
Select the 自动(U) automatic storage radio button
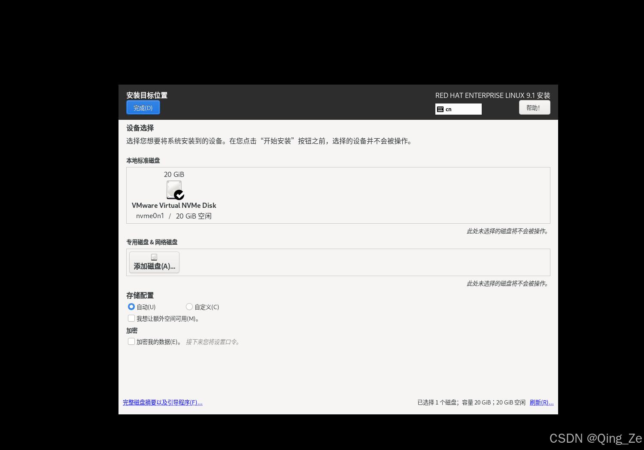(131, 307)
